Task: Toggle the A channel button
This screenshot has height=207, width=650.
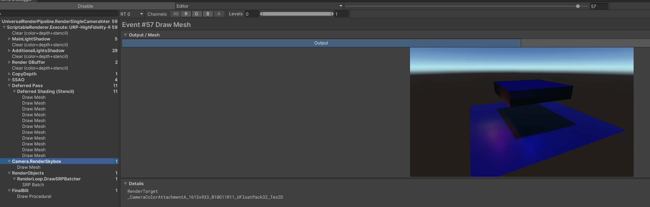Action: pos(219,14)
